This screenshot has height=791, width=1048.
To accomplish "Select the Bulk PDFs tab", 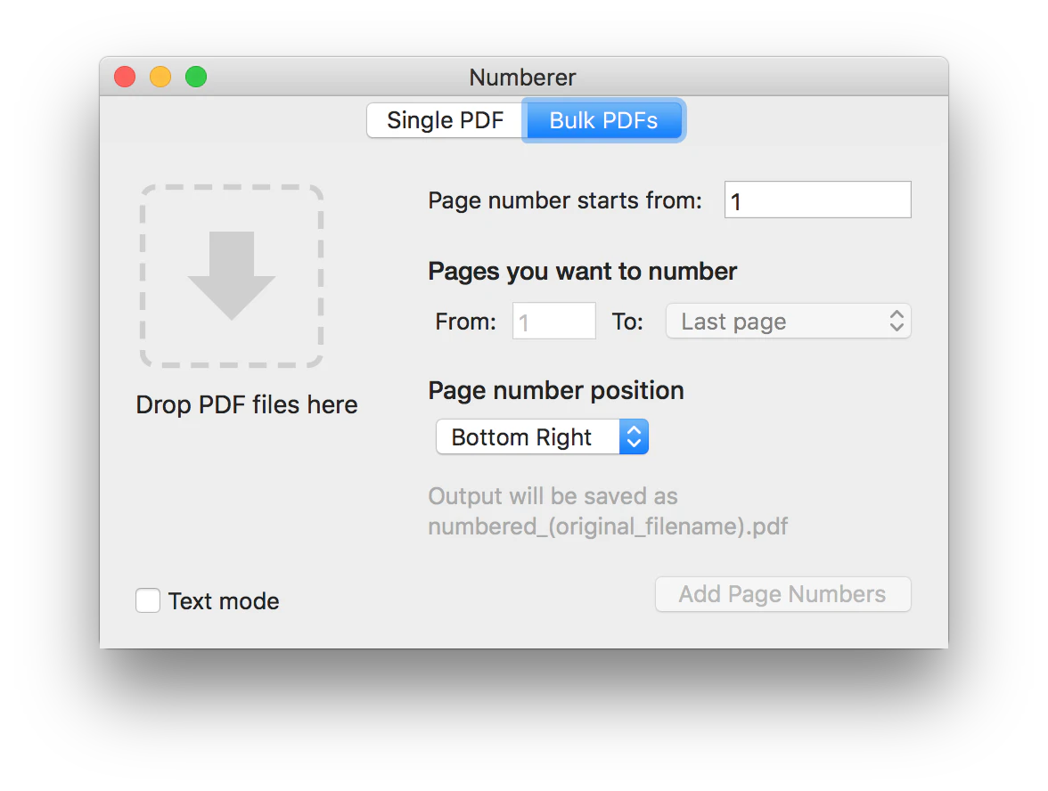I will (x=602, y=119).
